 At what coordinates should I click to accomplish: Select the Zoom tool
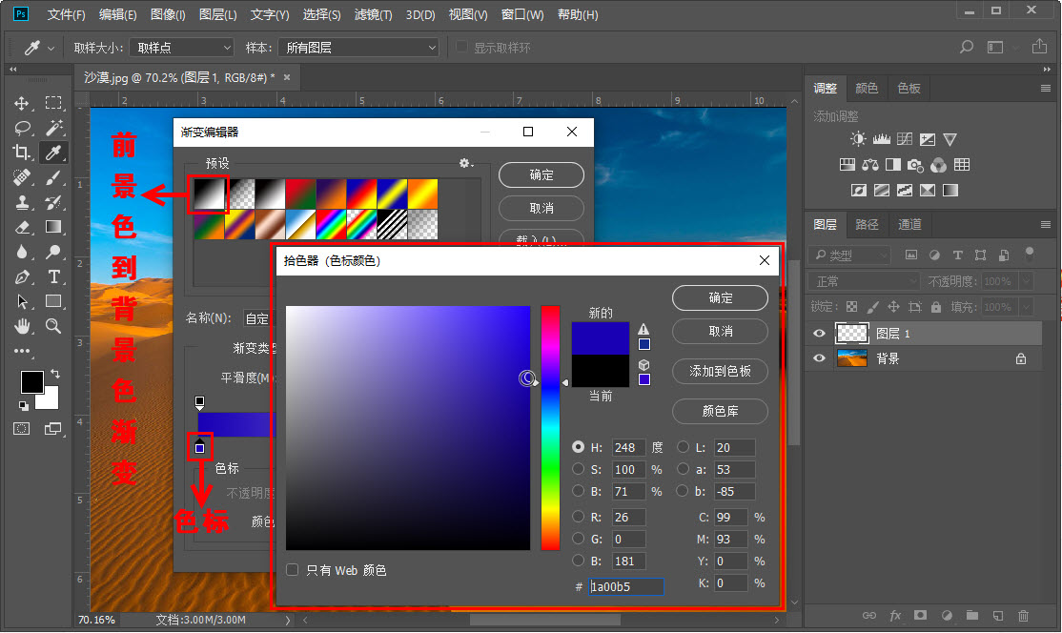click(53, 326)
